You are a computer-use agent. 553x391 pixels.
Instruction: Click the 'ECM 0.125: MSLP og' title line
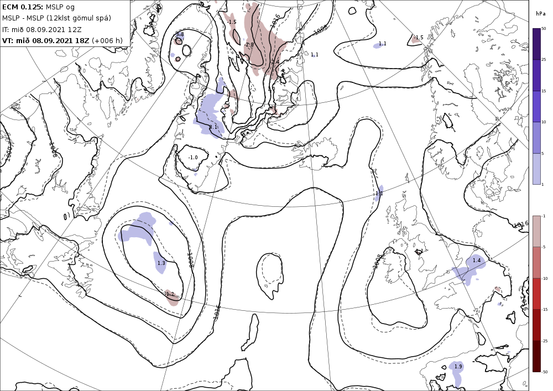point(38,7)
